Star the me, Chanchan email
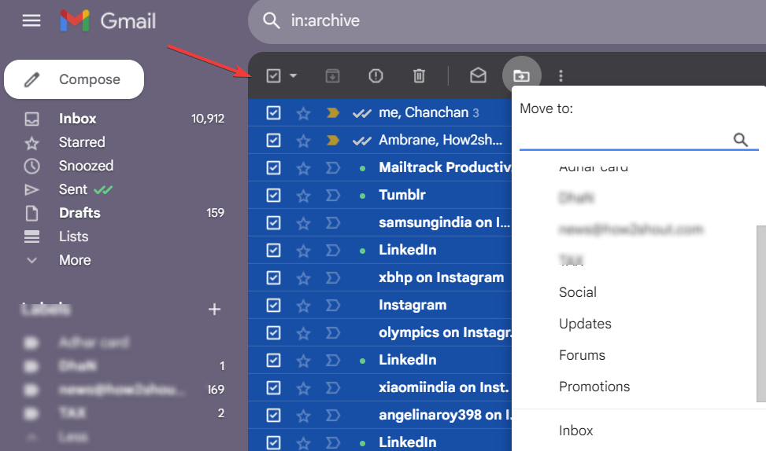The height and width of the screenshot is (451, 766). pos(303,113)
